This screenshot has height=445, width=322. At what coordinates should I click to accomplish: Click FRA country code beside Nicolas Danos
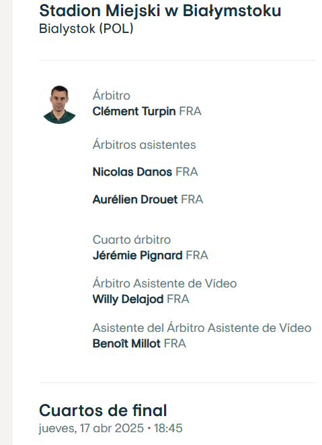pyautogui.click(x=187, y=172)
